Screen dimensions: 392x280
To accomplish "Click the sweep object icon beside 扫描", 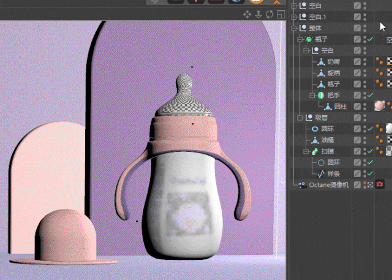I will [314, 151].
